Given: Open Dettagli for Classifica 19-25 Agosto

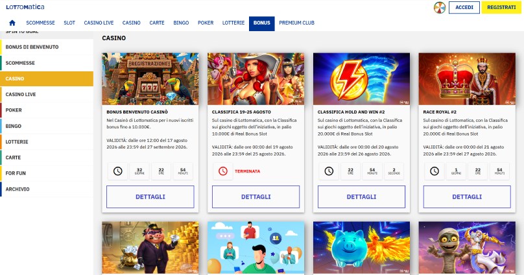Looking at the screenshot, I should pyautogui.click(x=256, y=197).
